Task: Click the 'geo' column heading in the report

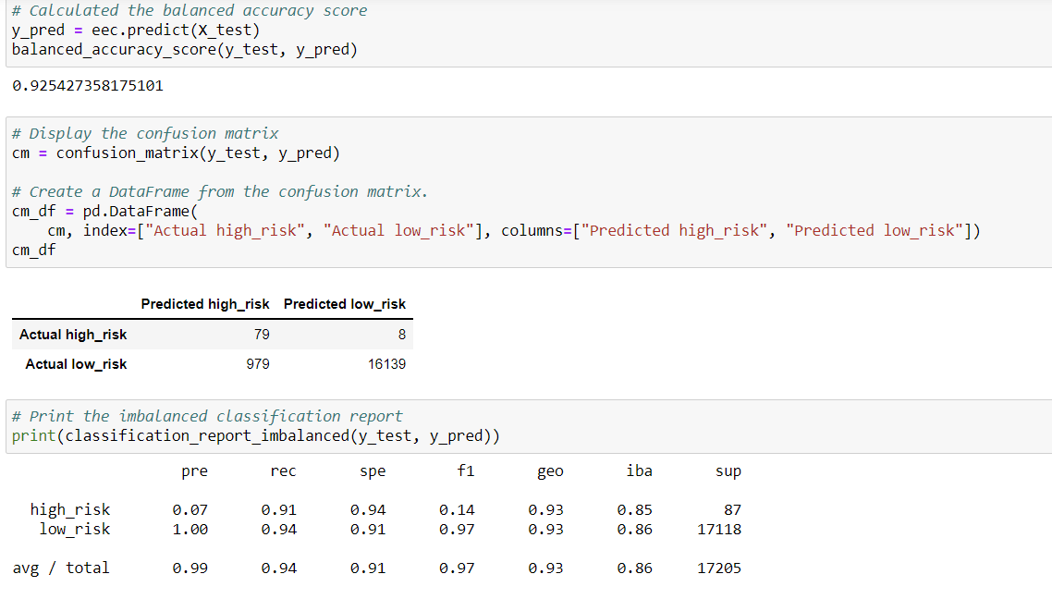Action: pyautogui.click(x=550, y=471)
